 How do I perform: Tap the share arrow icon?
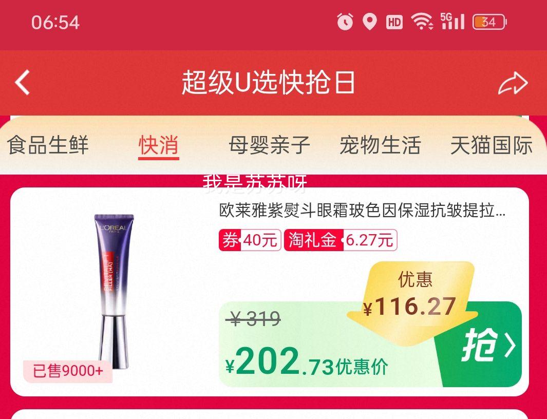[513, 83]
